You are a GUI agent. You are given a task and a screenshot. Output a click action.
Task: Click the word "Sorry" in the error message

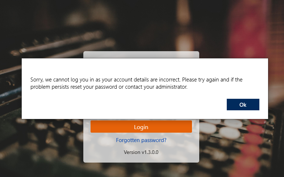[37, 80]
